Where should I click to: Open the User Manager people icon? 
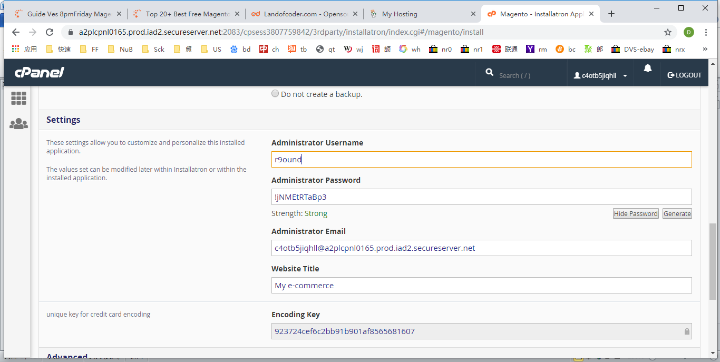pyautogui.click(x=18, y=124)
